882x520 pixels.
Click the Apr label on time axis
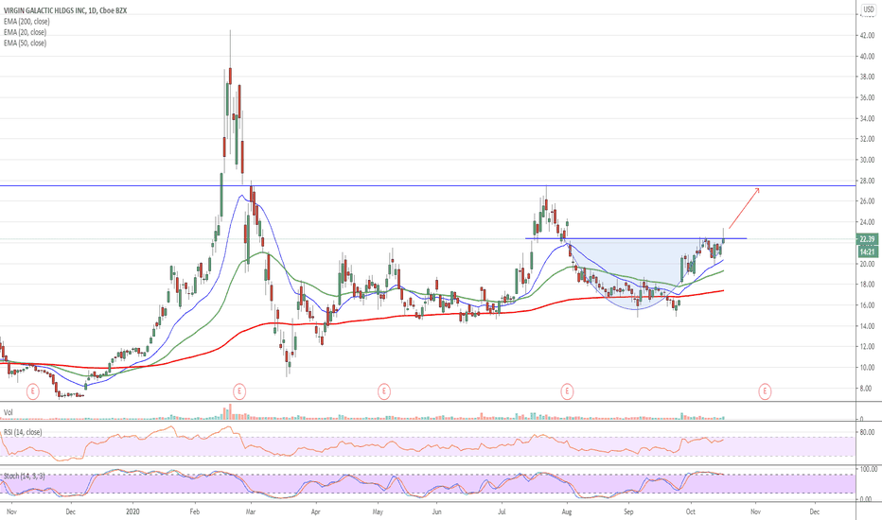click(x=315, y=511)
